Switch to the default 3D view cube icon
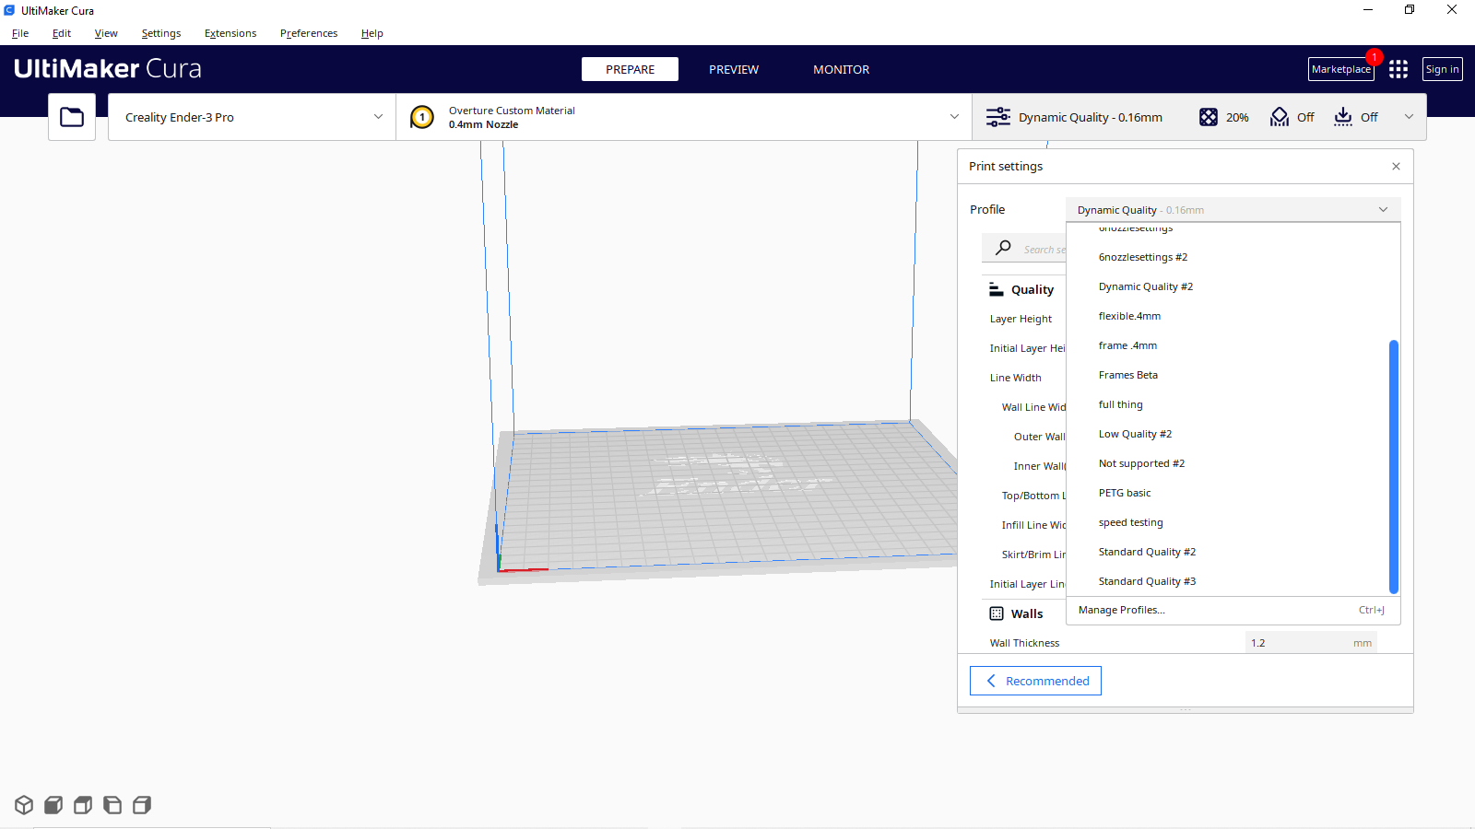The width and height of the screenshot is (1475, 829). point(23,804)
